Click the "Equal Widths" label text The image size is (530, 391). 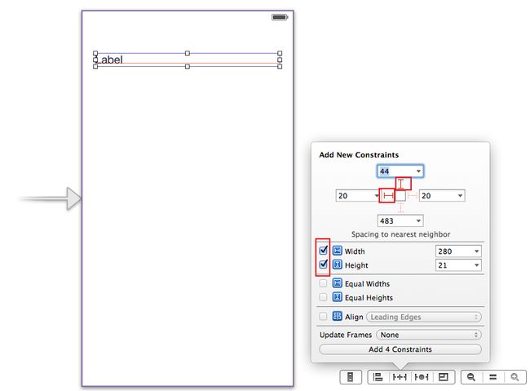(367, 284)
